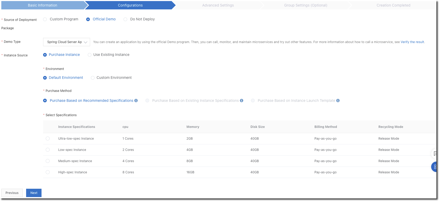The image size is (439, 201).
Task: Click the 16GB memory cell
Action: [190, 172]
